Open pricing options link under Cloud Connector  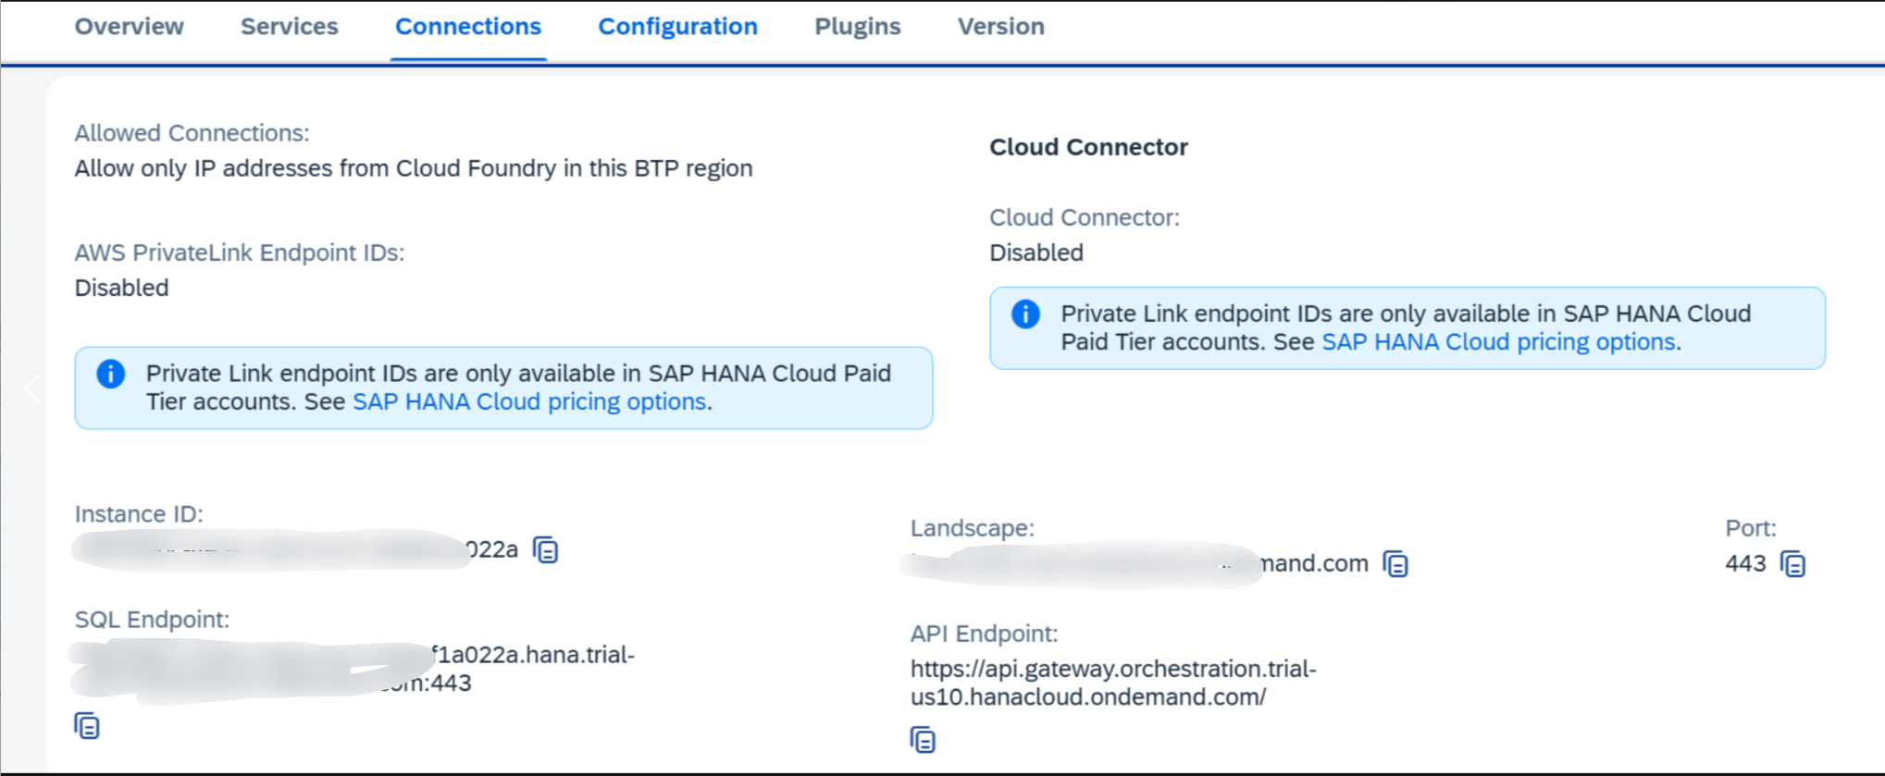(1498, 341)
